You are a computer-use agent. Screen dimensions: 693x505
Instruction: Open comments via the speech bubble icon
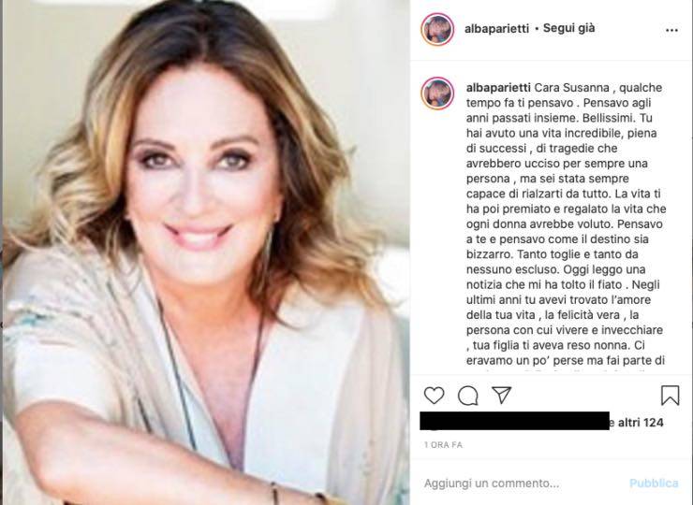pyautogui.click(x=468, y=396)
